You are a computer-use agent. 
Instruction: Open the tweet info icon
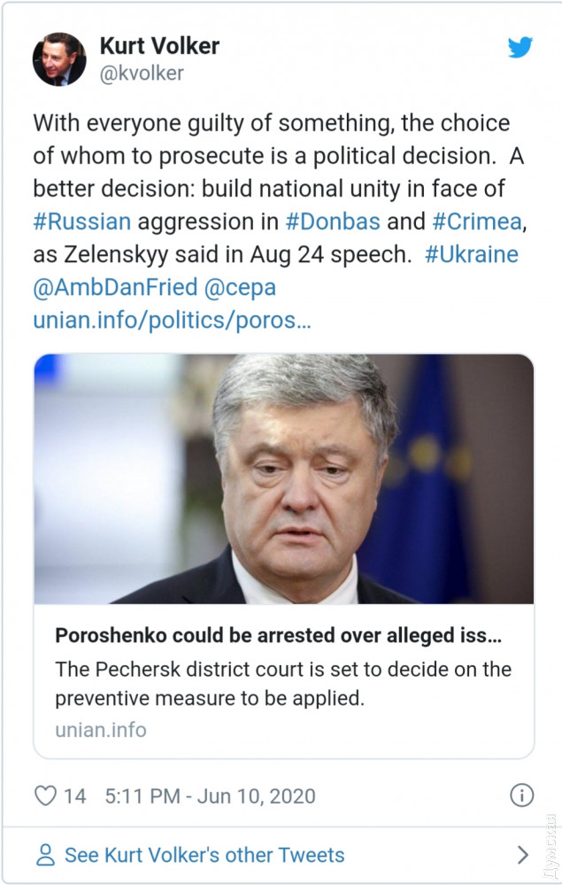click(x=522, y=795)
